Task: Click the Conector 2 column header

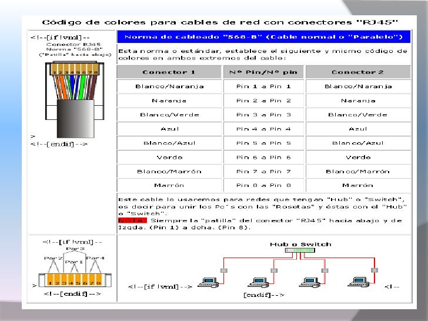Action: [358, 72]
